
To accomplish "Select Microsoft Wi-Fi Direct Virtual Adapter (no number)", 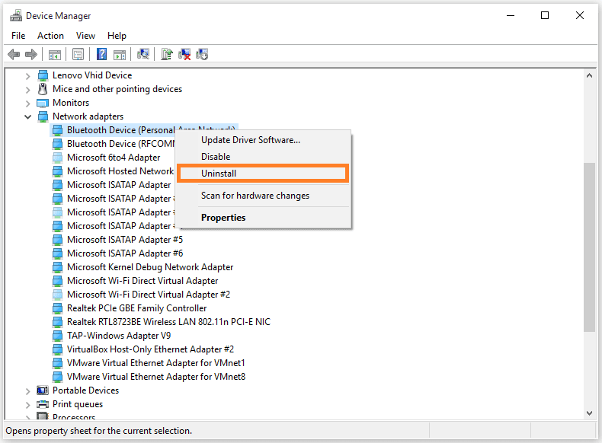I will click(142, 281).
